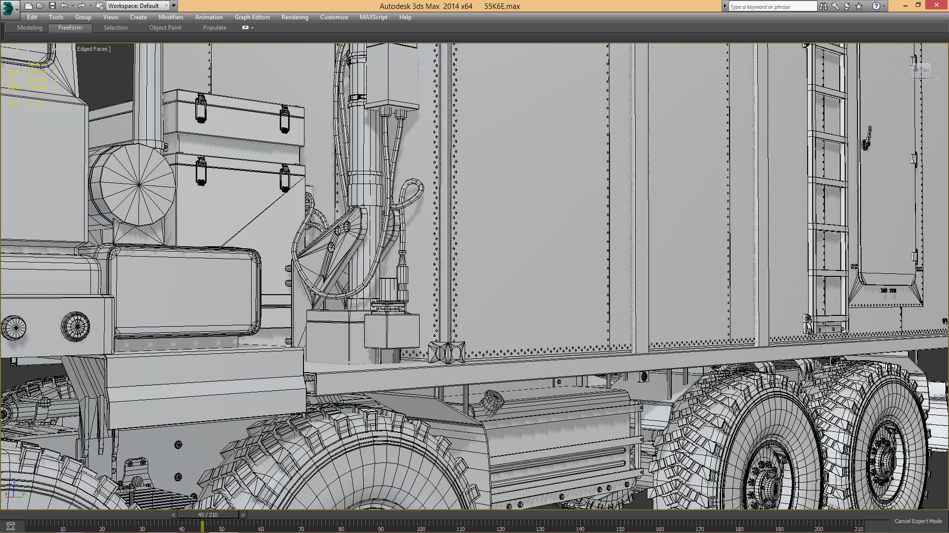Switch to the Object Paint ribbon tab
This screenshot has height=533, width=949.
click(165, 28)
